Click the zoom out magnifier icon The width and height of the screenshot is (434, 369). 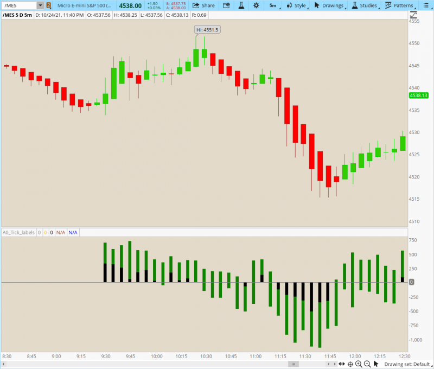[x=367, y=364]
